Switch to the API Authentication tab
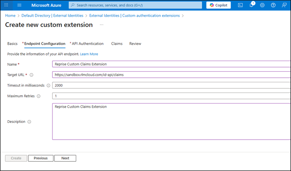291x171 pixels. 86,44
